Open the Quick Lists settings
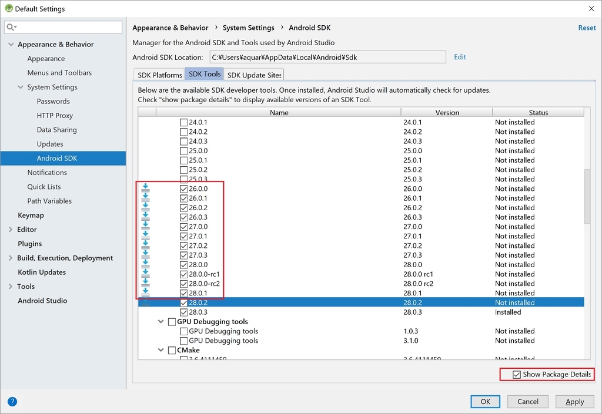 44,187
